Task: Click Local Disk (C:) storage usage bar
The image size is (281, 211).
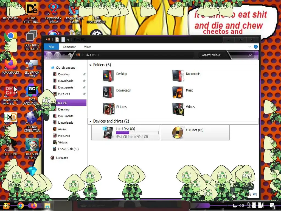Action: pos(137,133)
